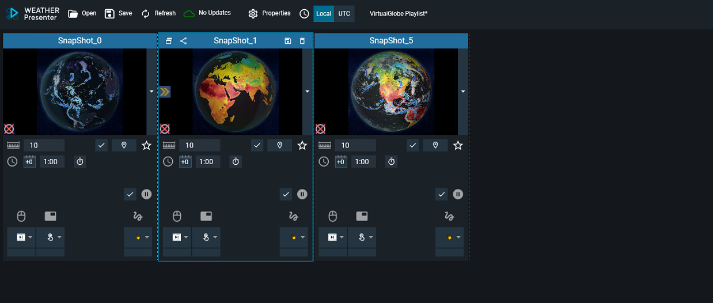This screenshot has height=303, width=713.
Task: Click Open in the top toolbar
Action: pos(82,13)
